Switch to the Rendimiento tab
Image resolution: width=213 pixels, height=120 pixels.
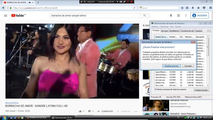174,31
